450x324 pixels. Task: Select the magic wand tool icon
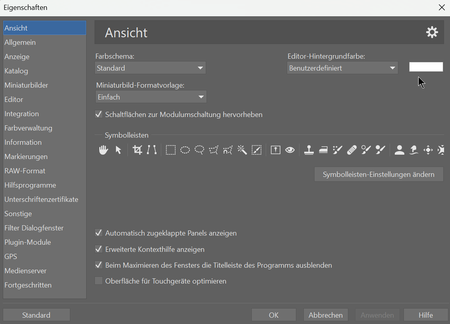(242, 150)
